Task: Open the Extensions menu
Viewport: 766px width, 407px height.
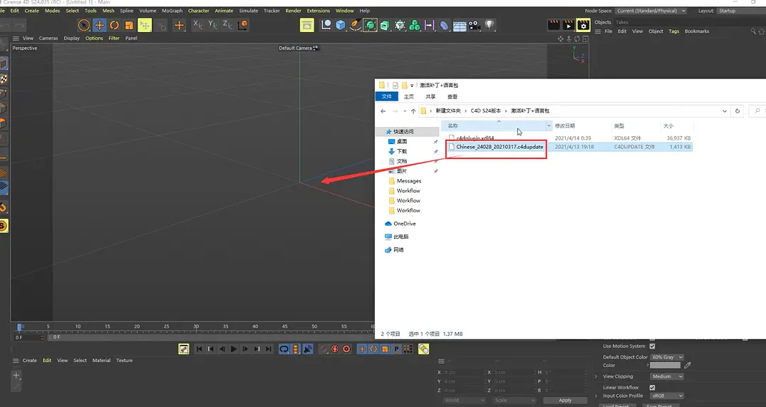Action: click(318, 11)
